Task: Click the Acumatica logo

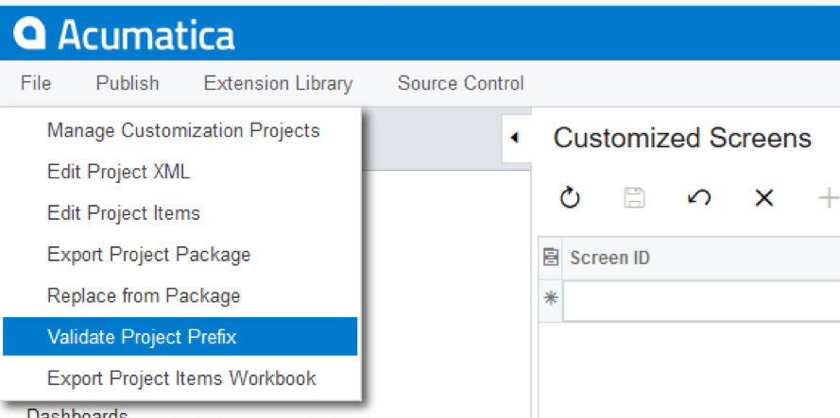Action: click(125, 35)
